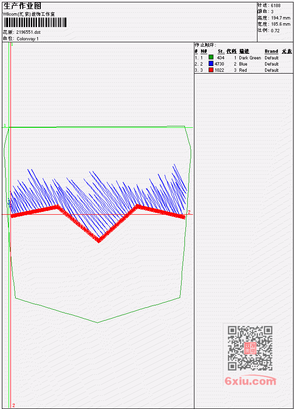Click stitch count 434 in the table
This screenshot has width=294, height=409.
220,58
